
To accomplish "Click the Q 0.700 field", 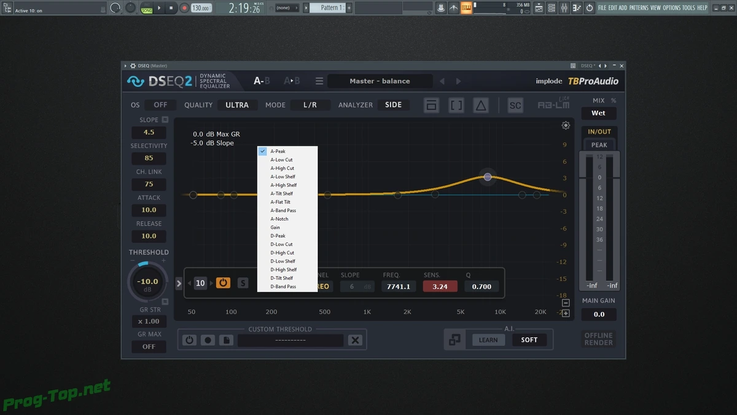I will 482,287.
